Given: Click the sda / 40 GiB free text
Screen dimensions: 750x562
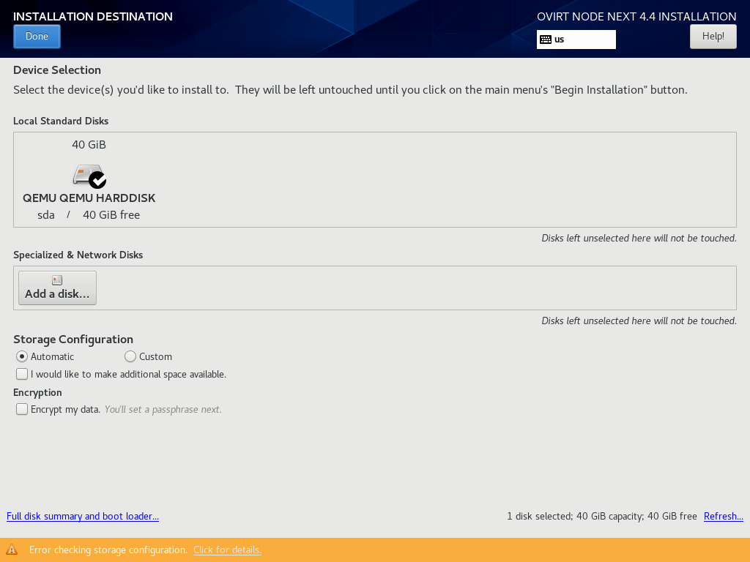Looking at the screenshot, I should (x=89, y=215).
